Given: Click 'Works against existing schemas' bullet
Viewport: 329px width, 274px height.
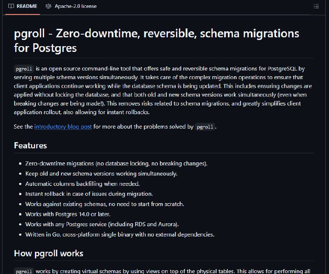Looking at the screenshot, I should pos(105,204).
